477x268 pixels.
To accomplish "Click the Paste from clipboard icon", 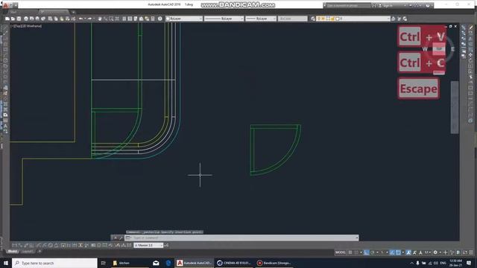I will tap(62, 19).
